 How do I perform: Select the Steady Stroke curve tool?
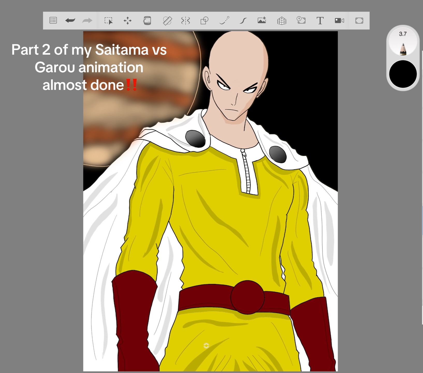(243, 20)
